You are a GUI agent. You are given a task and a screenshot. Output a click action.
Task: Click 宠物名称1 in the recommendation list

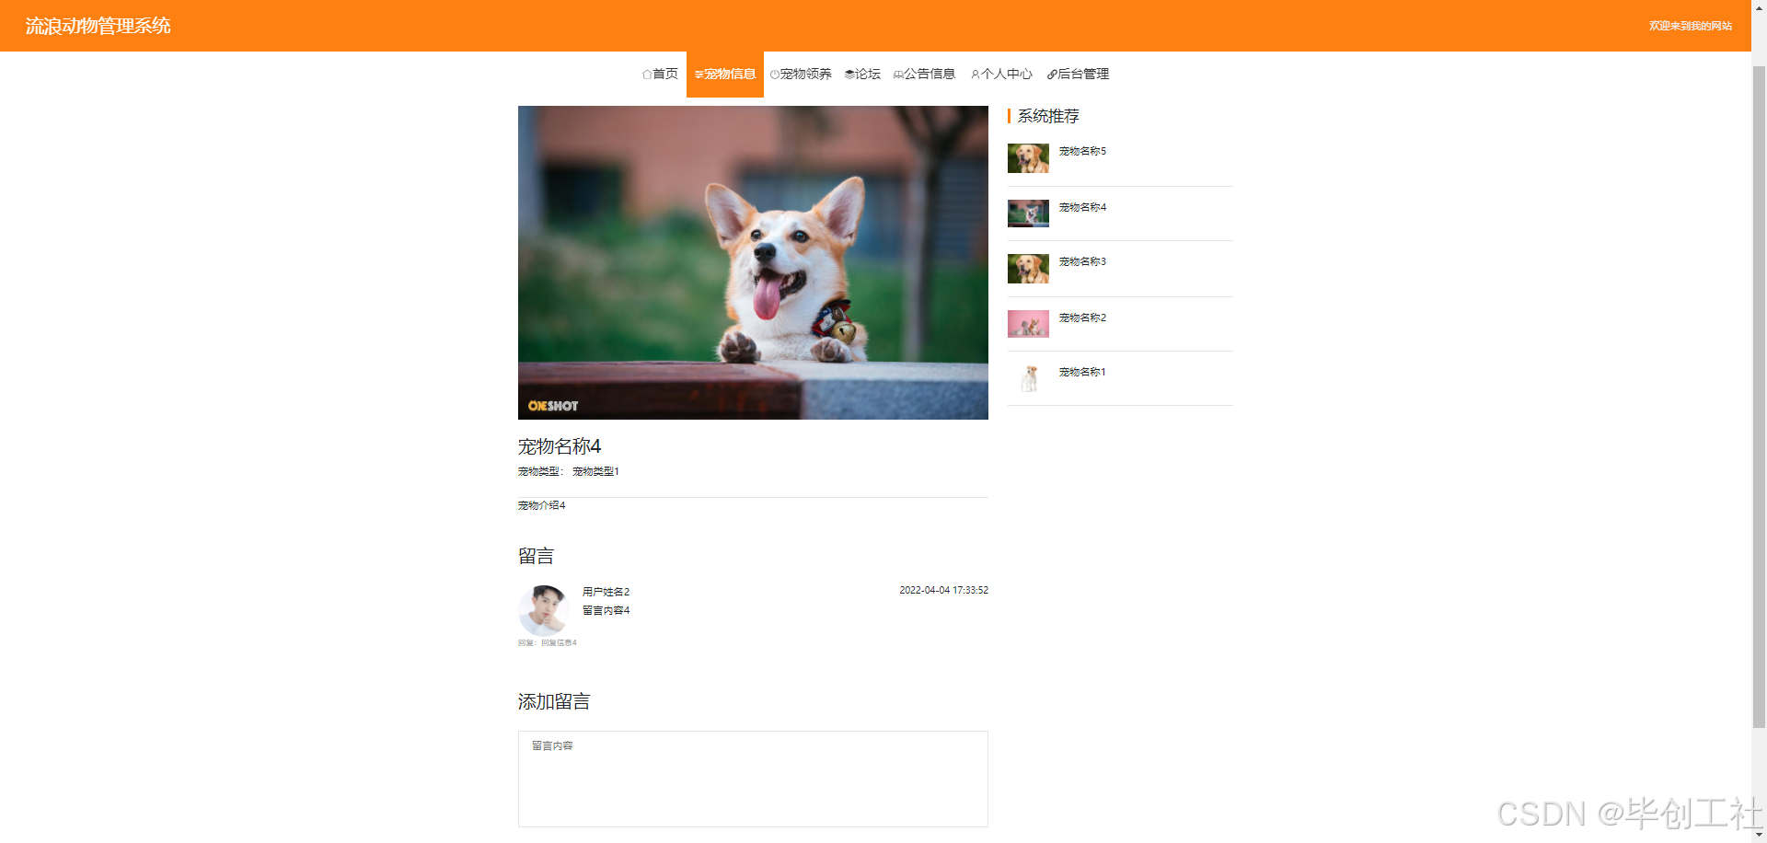[x=1082, y=372]
